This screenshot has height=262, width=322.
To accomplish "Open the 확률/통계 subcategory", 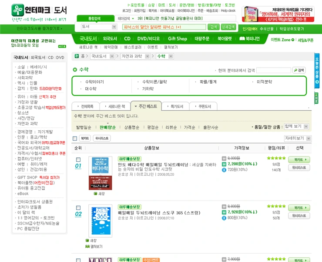I will [208, 82].
